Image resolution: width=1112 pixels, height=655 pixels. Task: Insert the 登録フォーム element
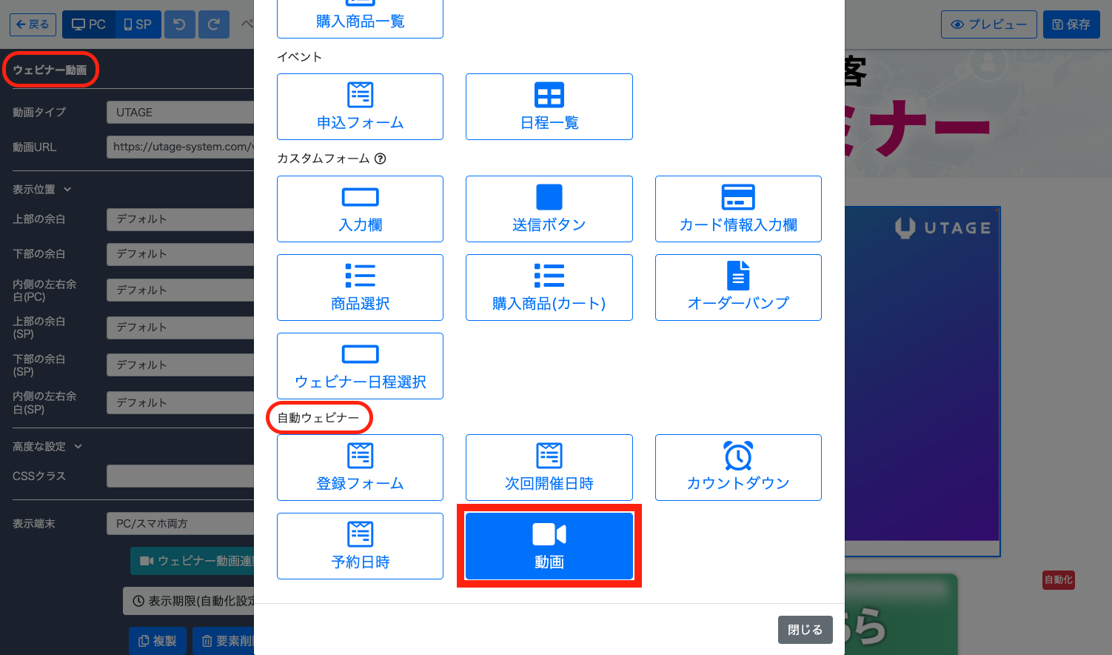click(x=360, y=468)
